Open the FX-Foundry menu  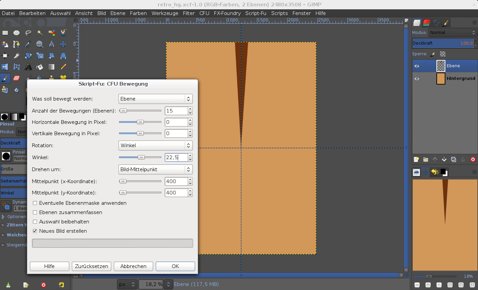[227, 13]
